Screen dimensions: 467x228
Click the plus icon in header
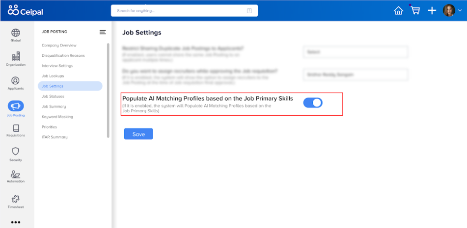432,10
